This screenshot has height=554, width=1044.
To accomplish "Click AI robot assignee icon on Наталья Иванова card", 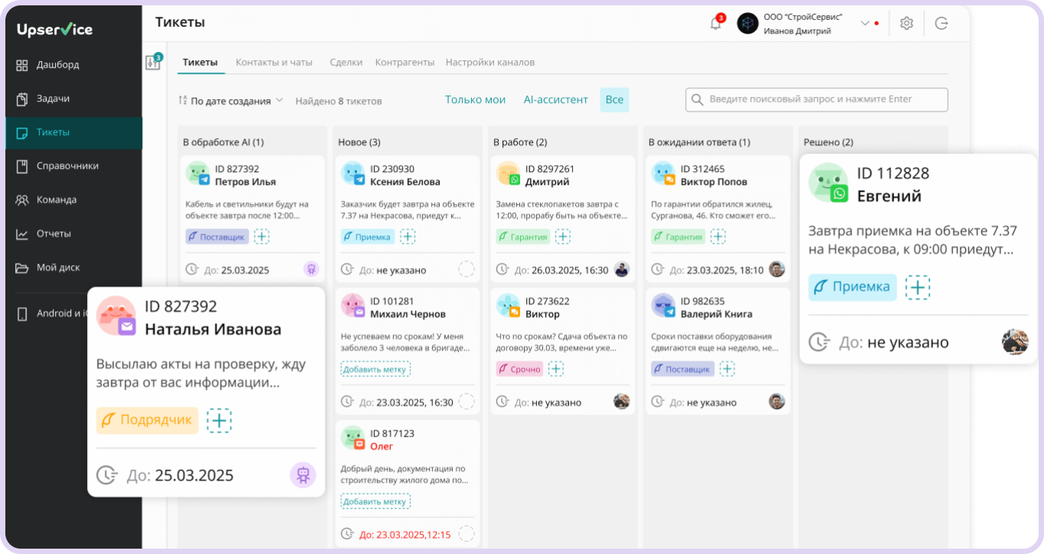I will click(302, 475).
